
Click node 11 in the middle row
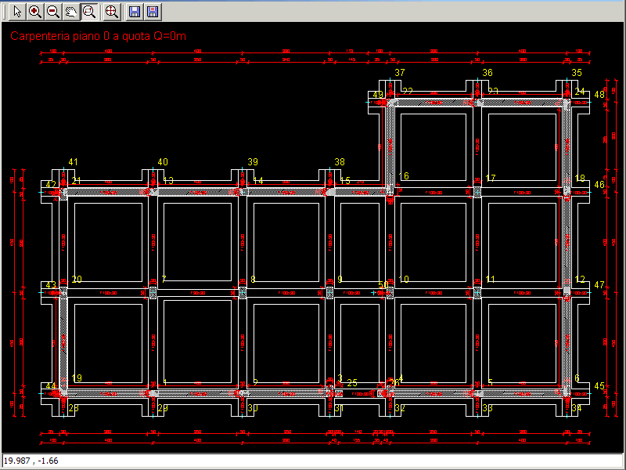491,278
